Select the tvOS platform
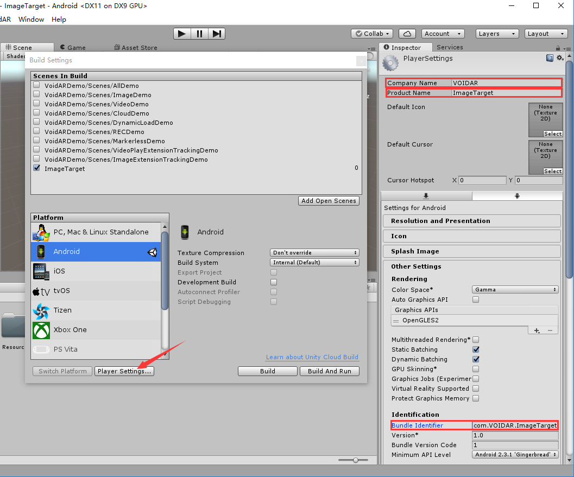This screenshot has height=477, width=574. point(96,291)
